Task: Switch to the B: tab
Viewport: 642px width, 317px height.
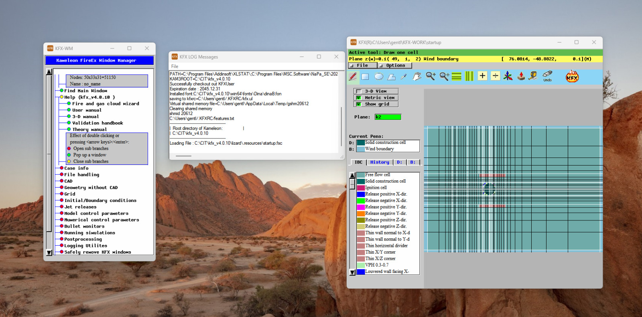Action: (x=413, y=162)
